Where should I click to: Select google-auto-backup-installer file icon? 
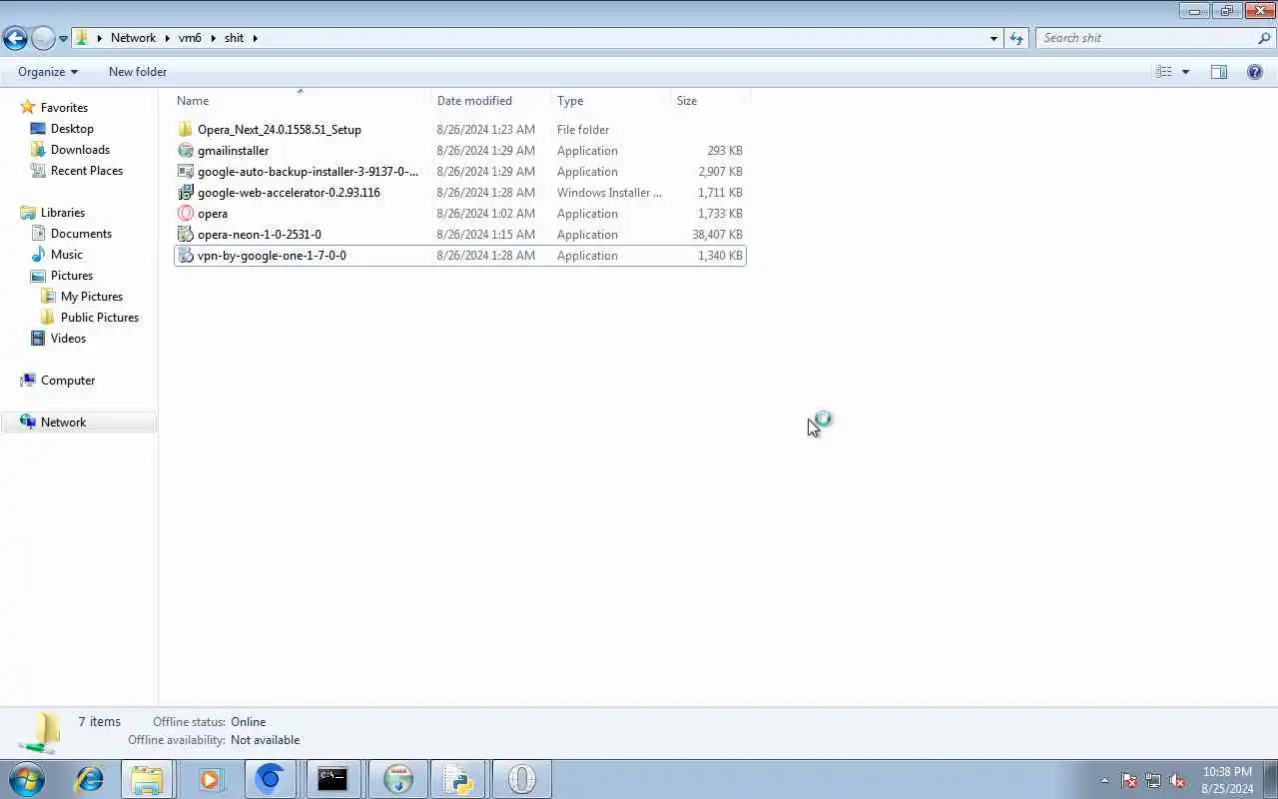coord(185,172)
